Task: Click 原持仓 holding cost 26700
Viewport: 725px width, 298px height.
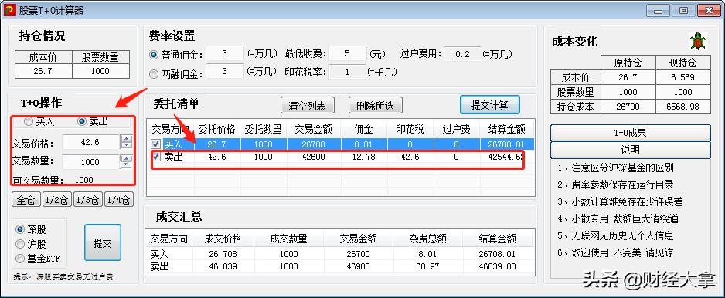Action: click(628, 107)
